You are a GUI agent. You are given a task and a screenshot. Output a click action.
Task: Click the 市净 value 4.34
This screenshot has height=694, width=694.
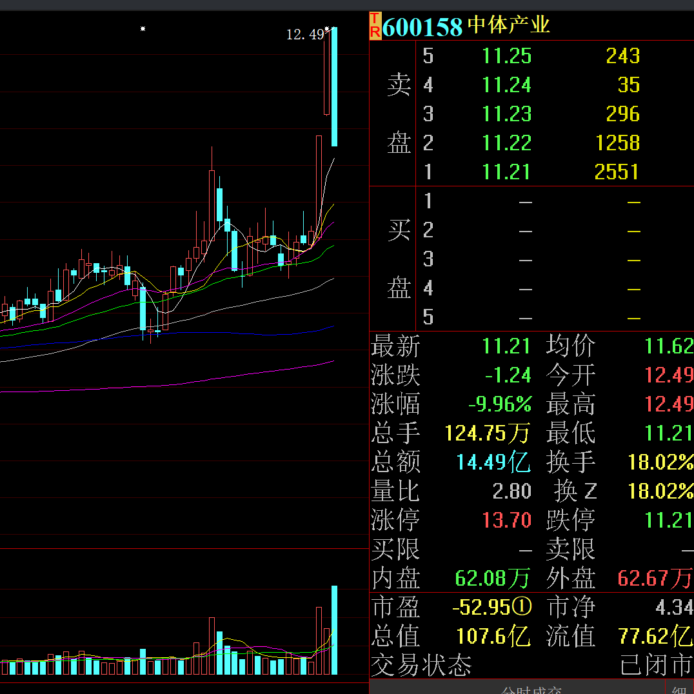point(675,608)
